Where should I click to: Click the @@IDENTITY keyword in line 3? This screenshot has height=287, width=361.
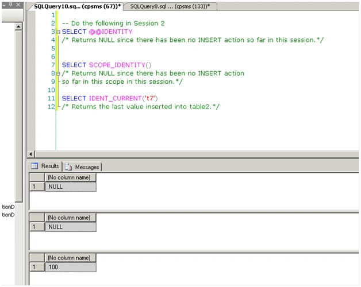[111, 32]
